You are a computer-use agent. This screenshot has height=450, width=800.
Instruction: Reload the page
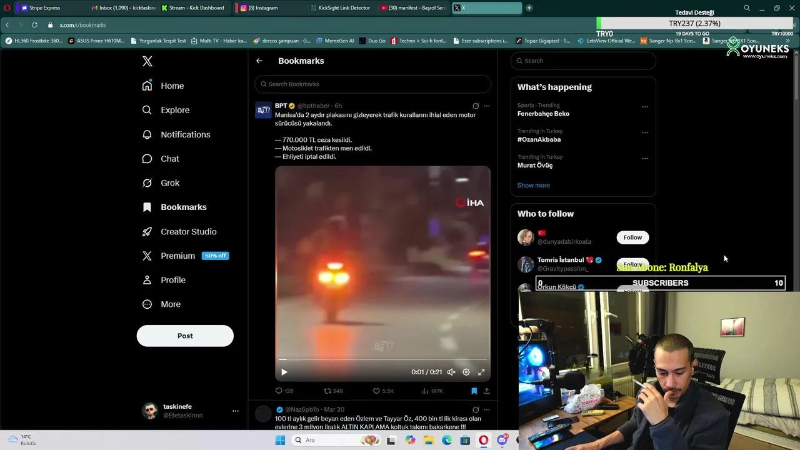coord(34,25)
